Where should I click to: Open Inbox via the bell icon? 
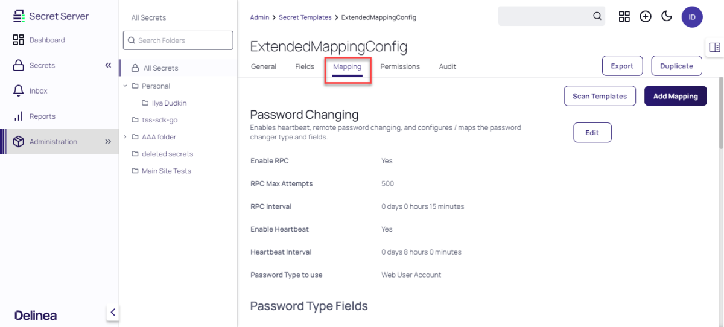pos(18,90)
